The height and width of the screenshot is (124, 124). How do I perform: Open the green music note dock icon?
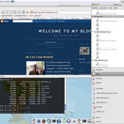click(x=64, y=121)
